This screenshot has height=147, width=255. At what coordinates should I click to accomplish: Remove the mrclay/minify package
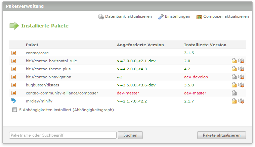(x=241, y=101)
